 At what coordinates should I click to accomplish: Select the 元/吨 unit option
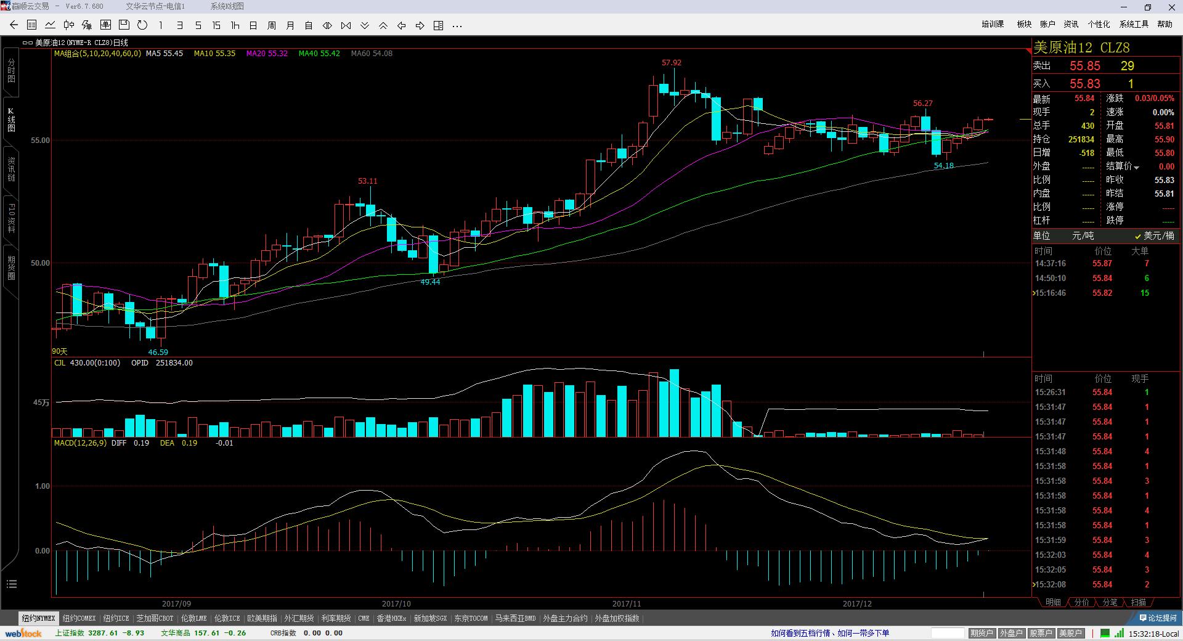click(1083, 236)
